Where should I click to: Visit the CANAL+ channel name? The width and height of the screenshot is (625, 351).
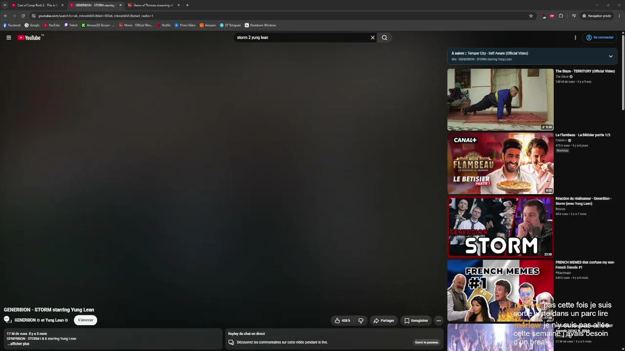[561, 140]
